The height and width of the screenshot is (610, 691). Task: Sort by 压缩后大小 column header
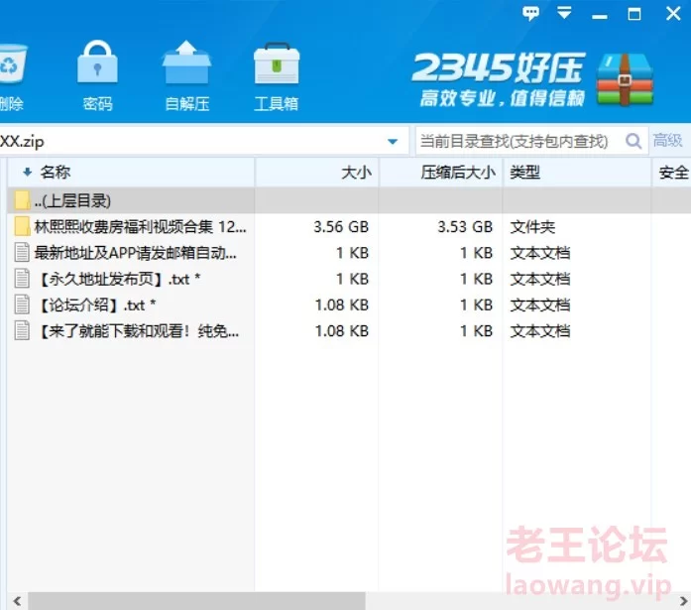tap(441, 173)
